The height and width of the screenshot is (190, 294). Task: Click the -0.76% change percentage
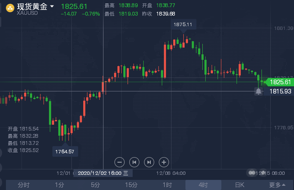pos(91,14)
